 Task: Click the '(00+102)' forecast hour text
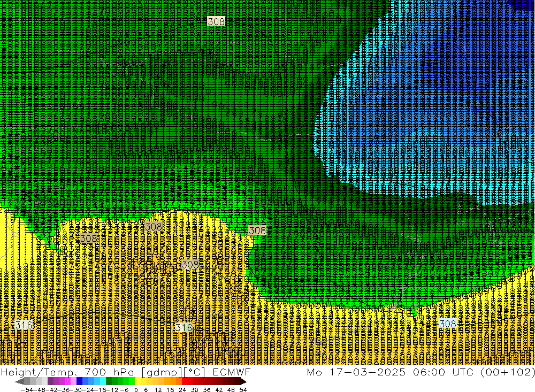[x=508, y=372]
